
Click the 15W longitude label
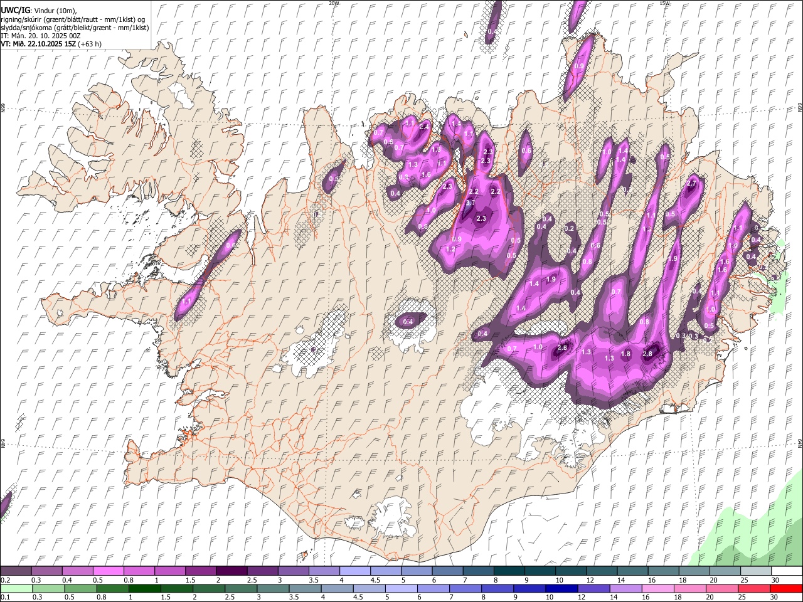click(x=664, y=3)
